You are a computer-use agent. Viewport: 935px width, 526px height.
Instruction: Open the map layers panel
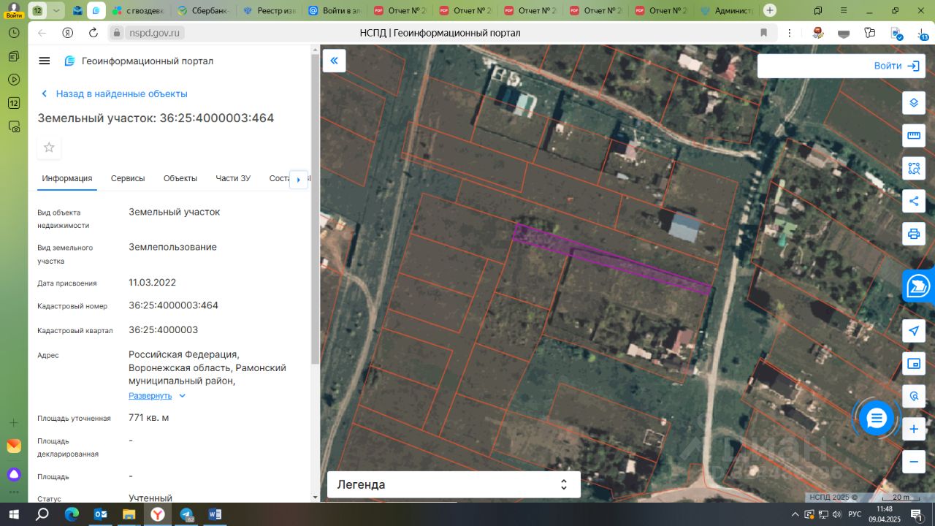[913, 103]
